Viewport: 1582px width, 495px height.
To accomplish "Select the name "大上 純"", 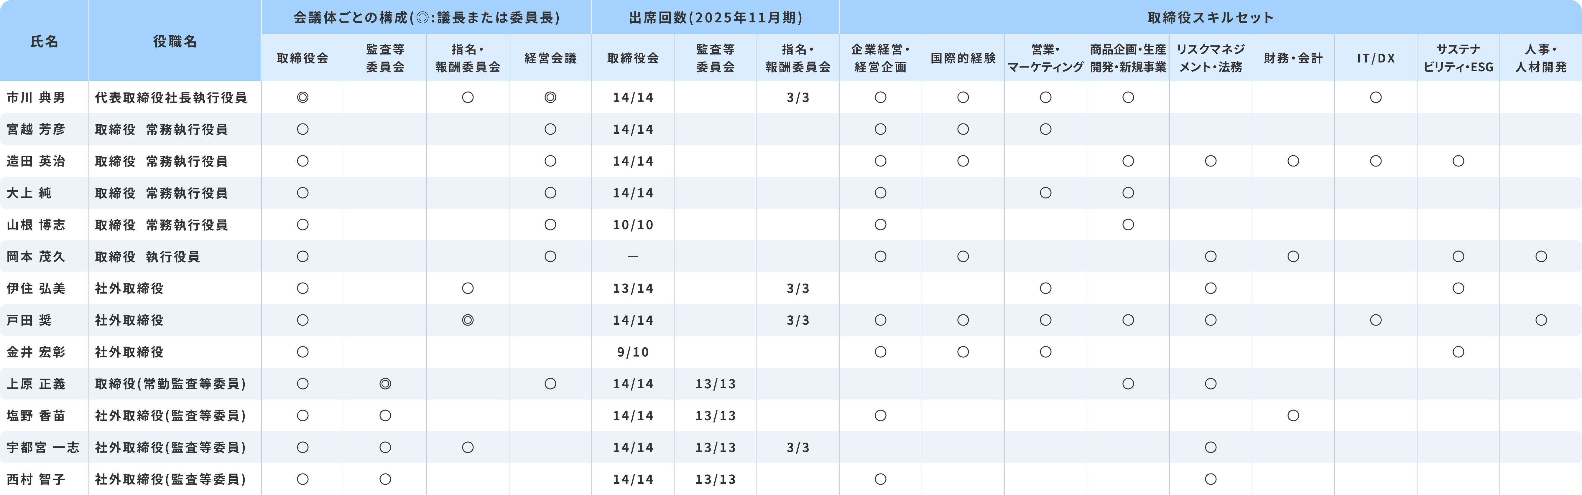I will tap(29, 193).
